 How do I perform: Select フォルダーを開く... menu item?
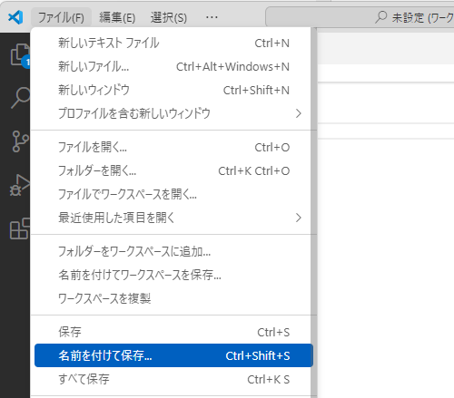[173, 171]
